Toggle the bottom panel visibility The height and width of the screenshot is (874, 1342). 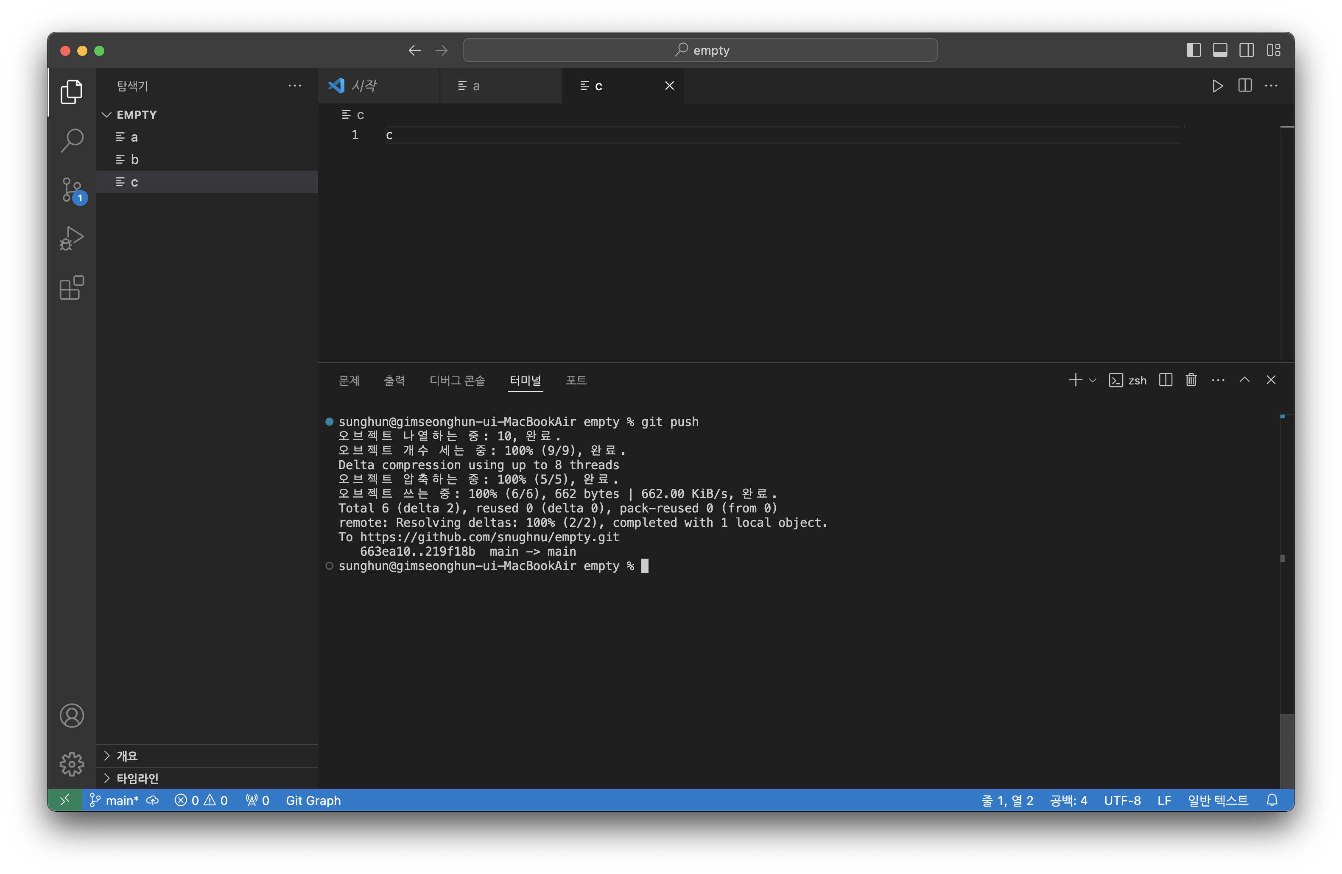(x=1220, y=50)
